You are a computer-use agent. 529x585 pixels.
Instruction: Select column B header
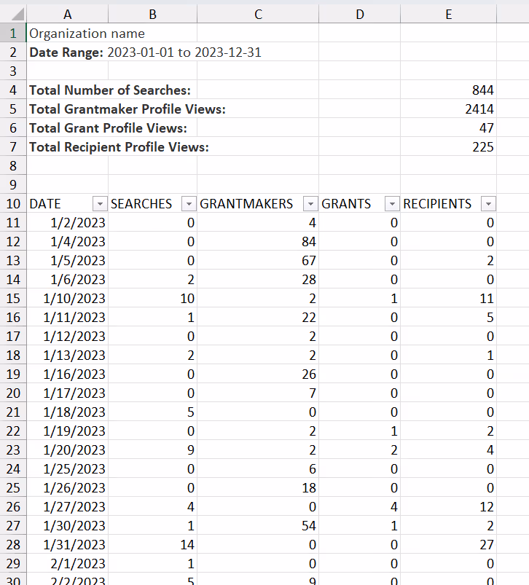[152, 14]
